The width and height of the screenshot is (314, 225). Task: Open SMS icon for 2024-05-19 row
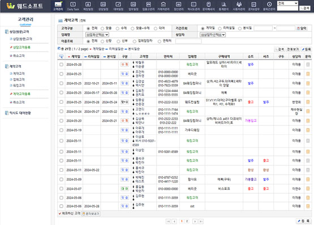tap(308, 130)
